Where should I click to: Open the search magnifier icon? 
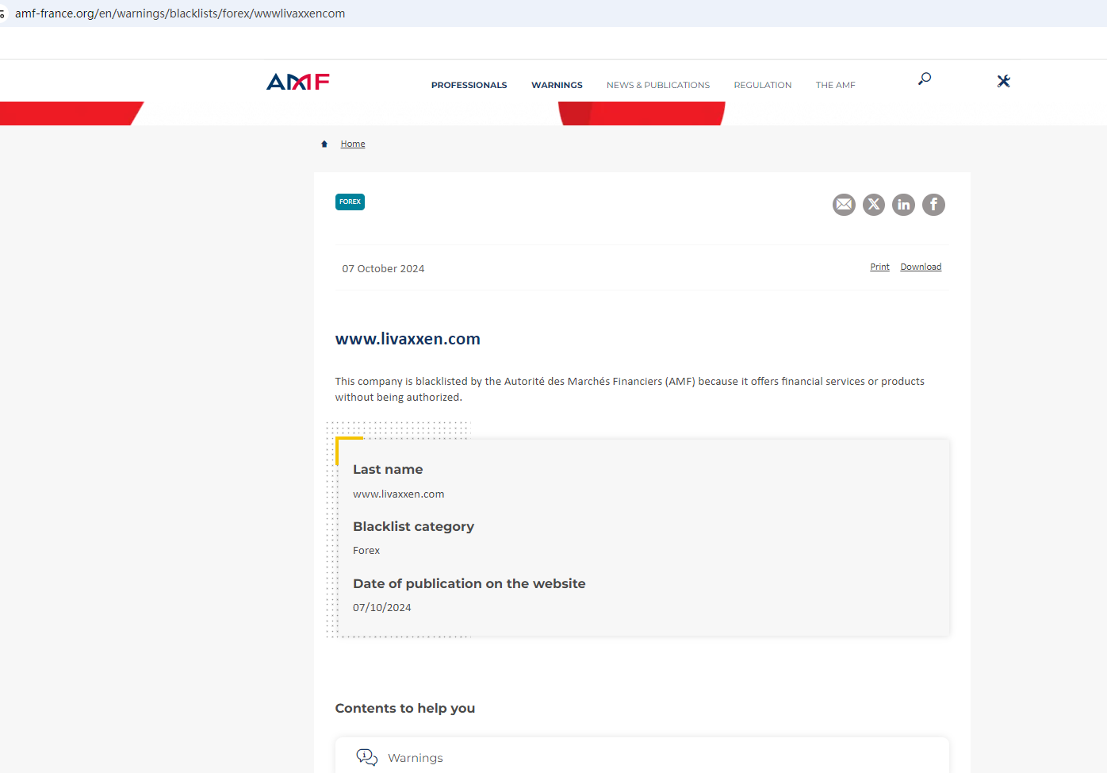(925, 79)
